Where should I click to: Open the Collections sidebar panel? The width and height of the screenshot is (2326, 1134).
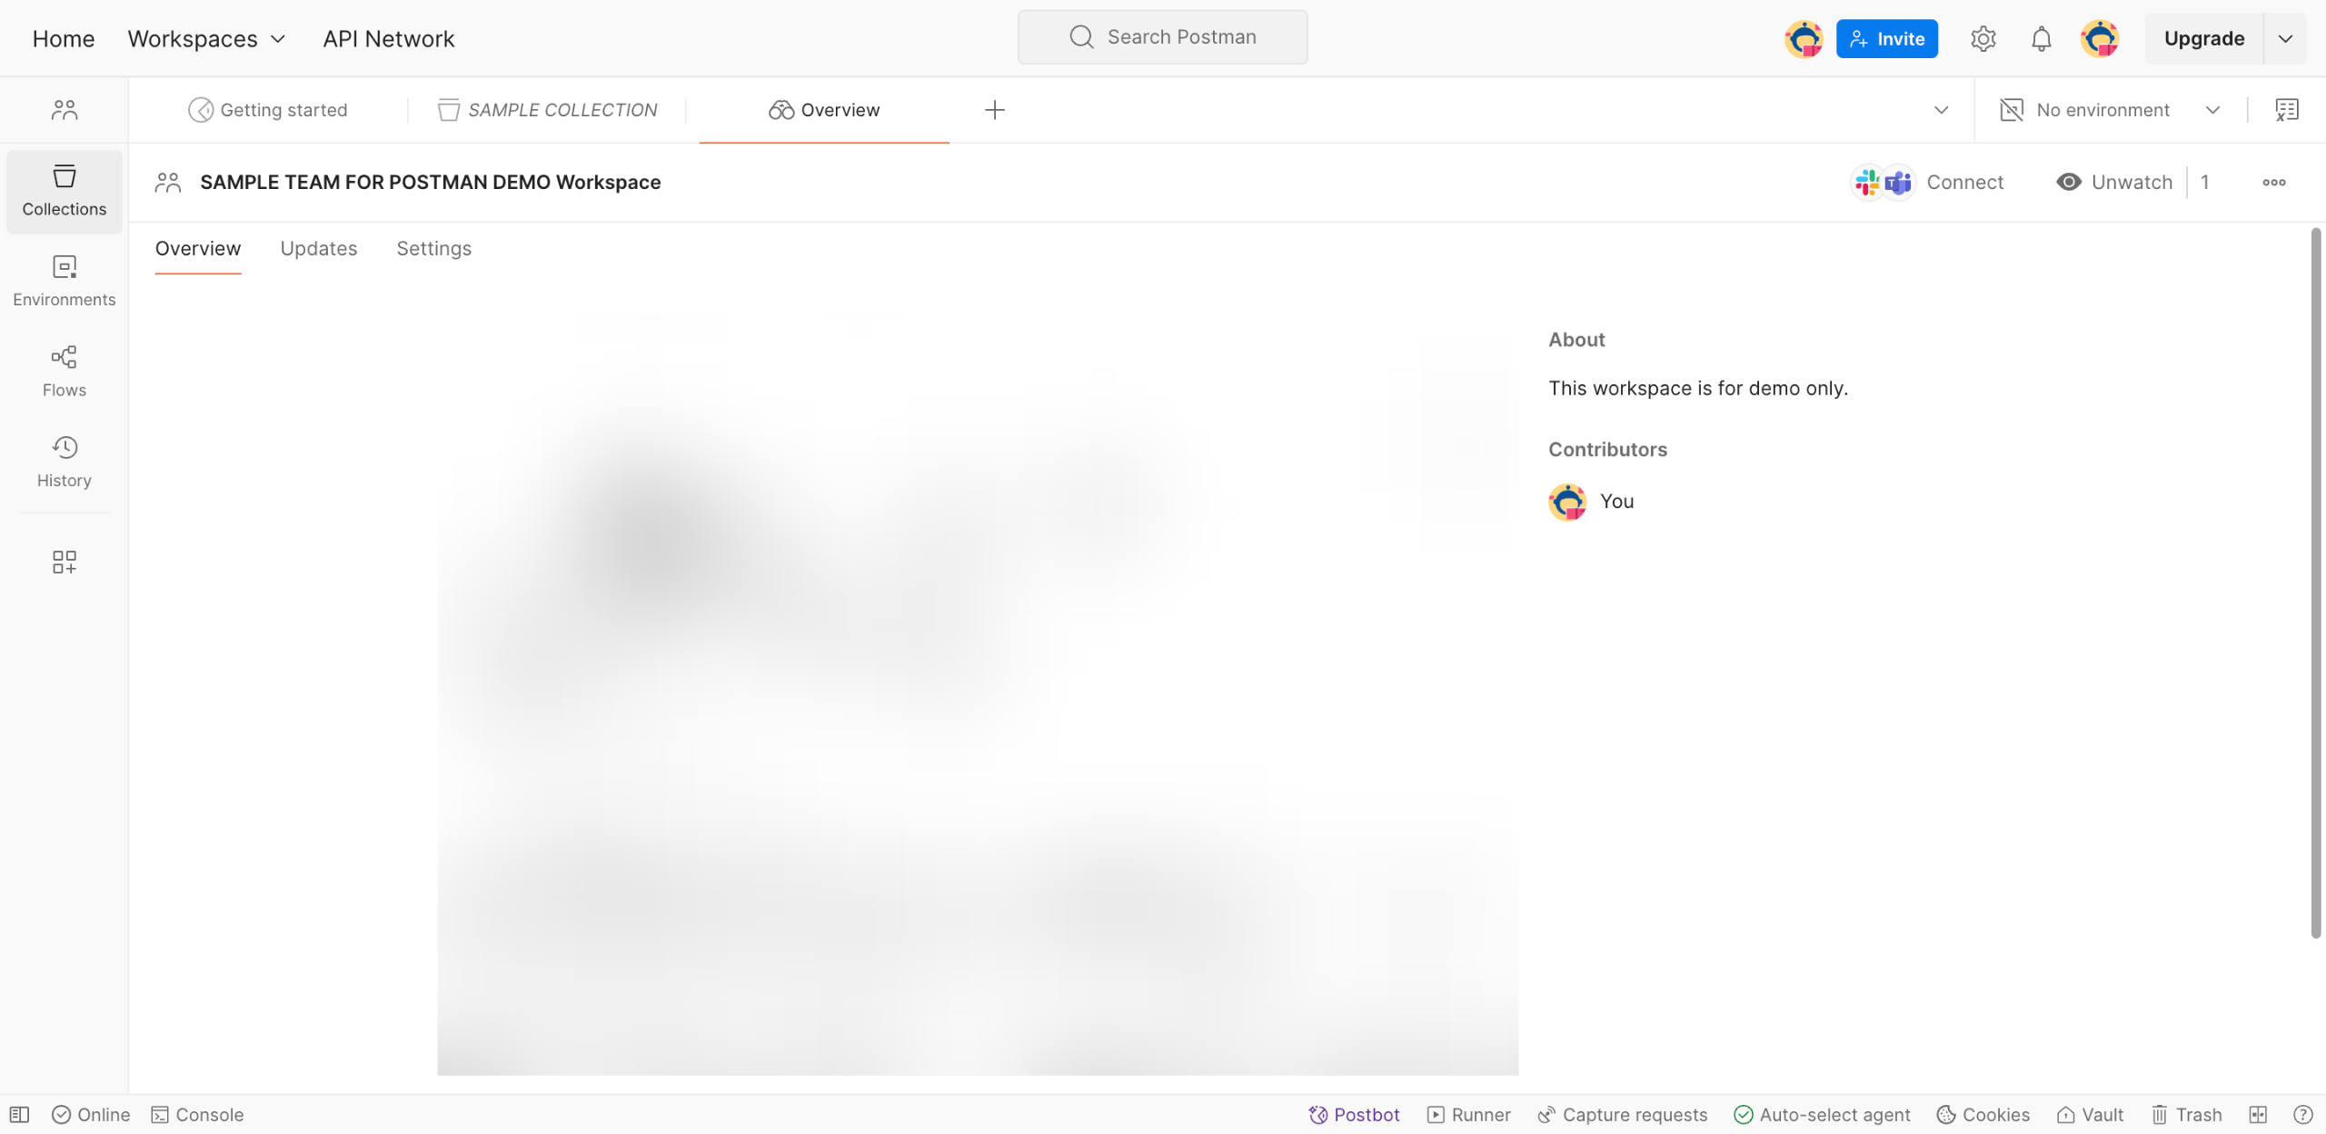click(x=64, y=191)
